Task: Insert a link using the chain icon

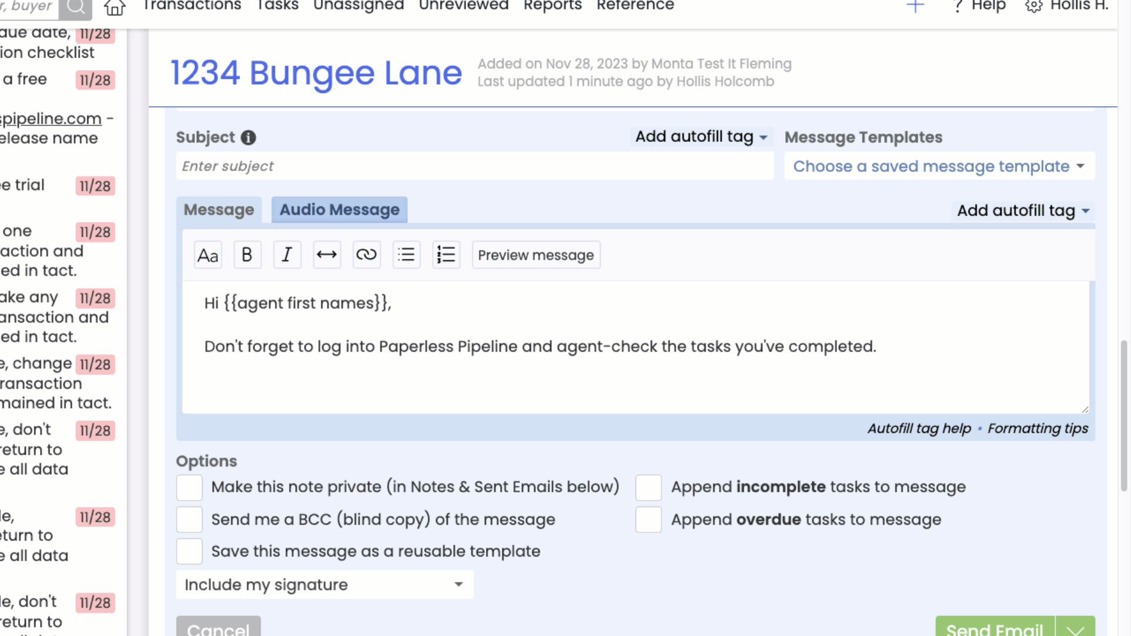Action: 366,255
